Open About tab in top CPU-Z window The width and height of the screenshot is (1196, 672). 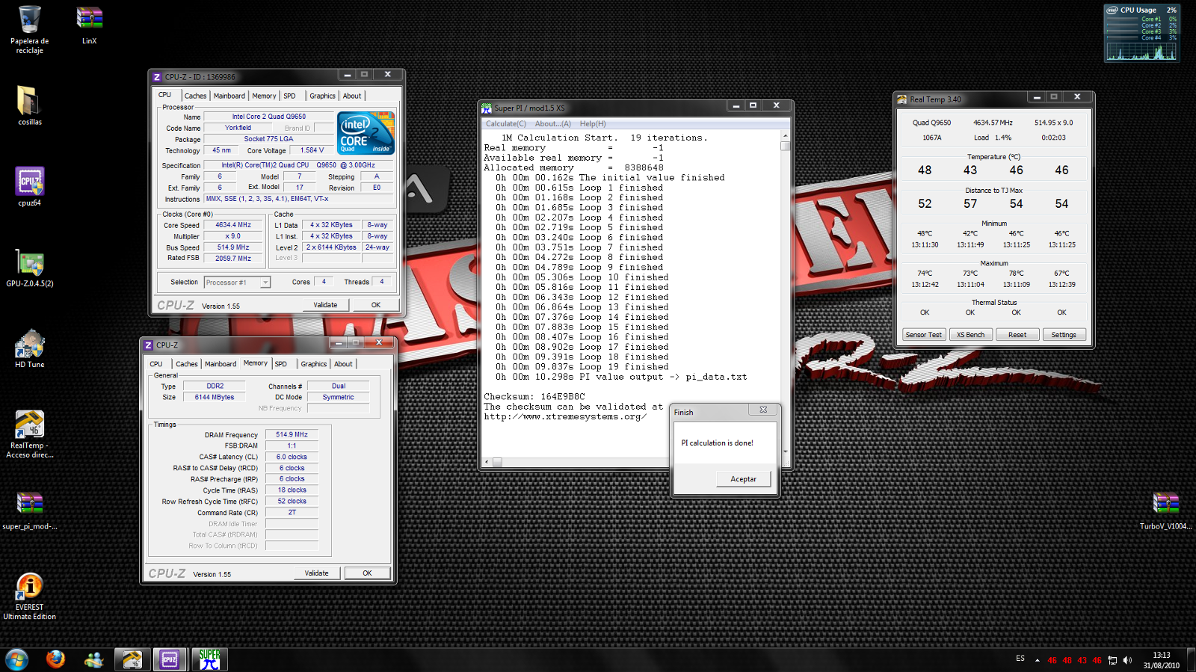point(352,96)
